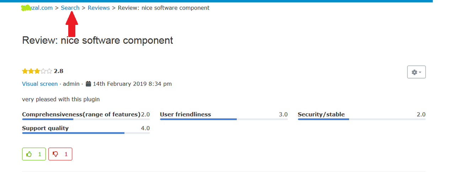Click the 2.8 overall rating score
Viewport: 455px width, 187px height.
59,71
